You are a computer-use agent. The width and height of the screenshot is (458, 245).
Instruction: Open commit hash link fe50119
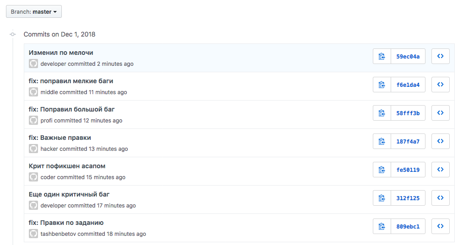tap(408, 170)
